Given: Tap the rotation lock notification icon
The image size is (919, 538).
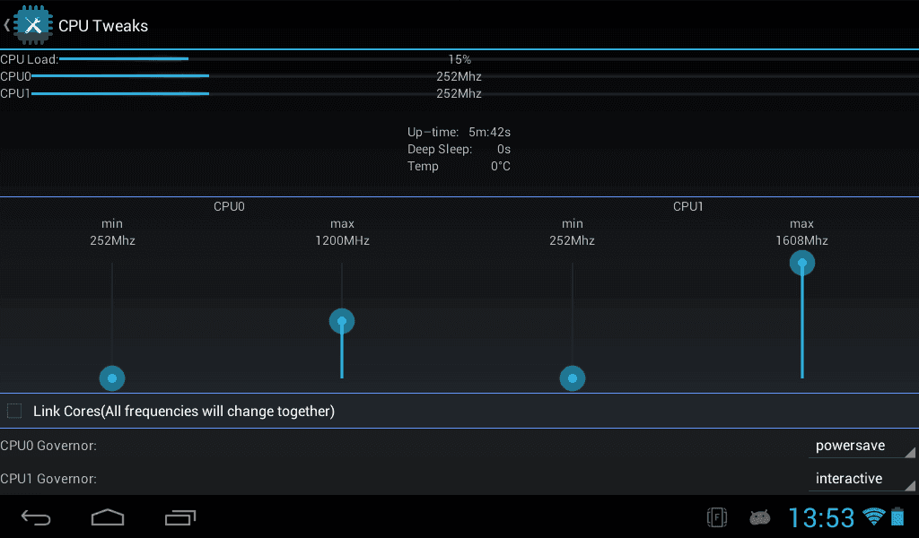Looking at the screenshot, I should click(x=717, y=517).
